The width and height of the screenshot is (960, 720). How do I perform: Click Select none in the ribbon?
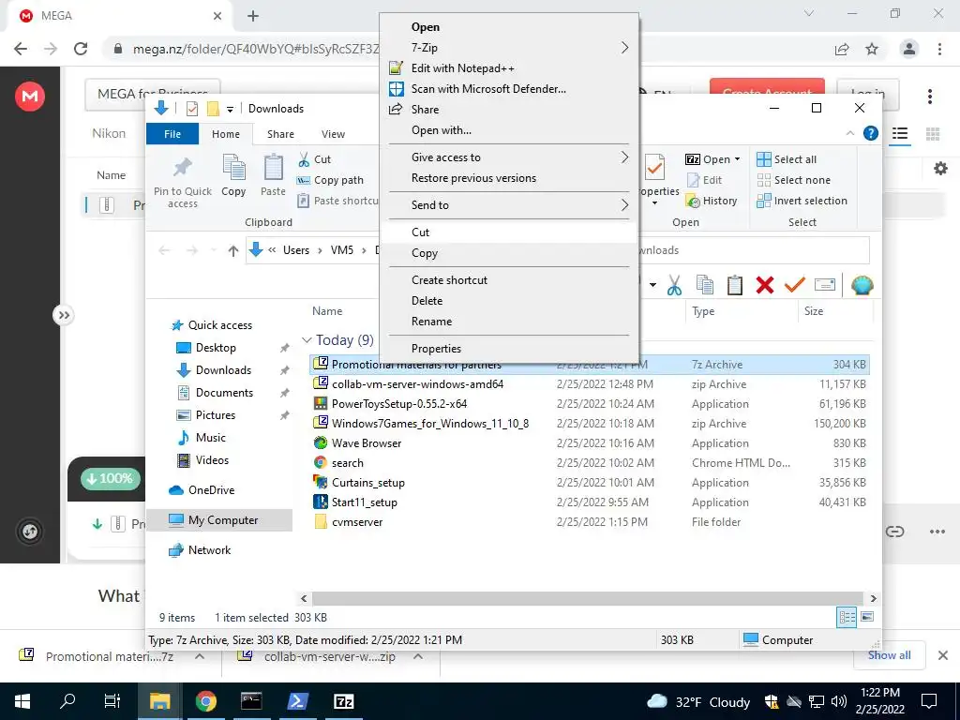(793, 180)
